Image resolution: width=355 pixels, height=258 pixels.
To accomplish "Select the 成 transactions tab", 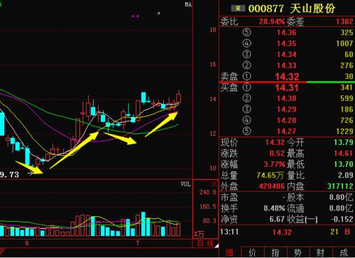I will click(344, 252).
